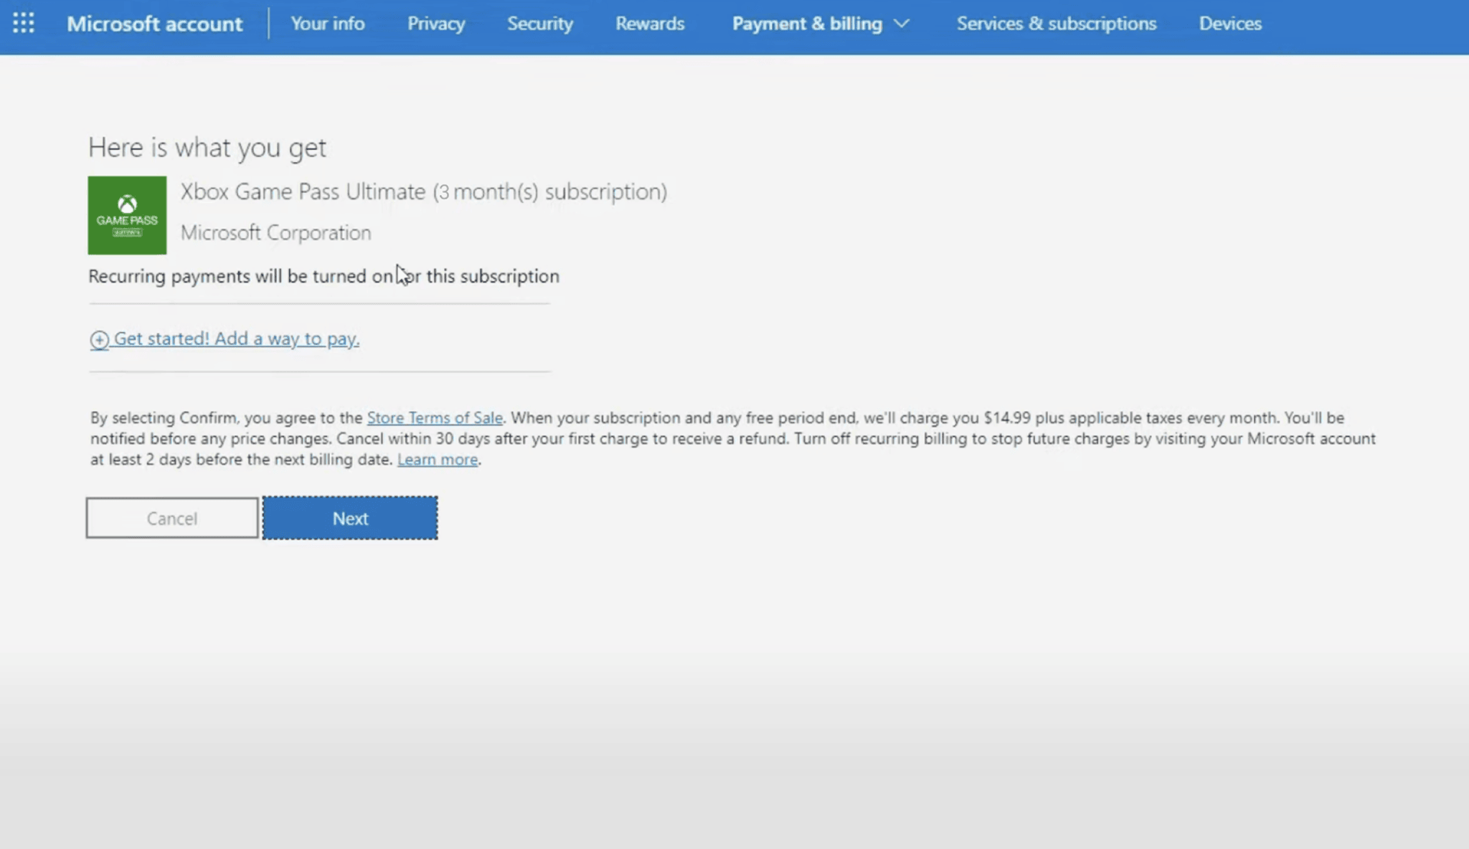Open the Rewards page
Image resolution: width=1469 pixels, height=849 pixels.
(x=650, y=24)
